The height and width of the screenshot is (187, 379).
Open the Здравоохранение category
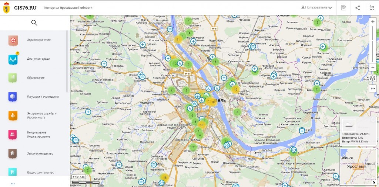coord(13,40)
